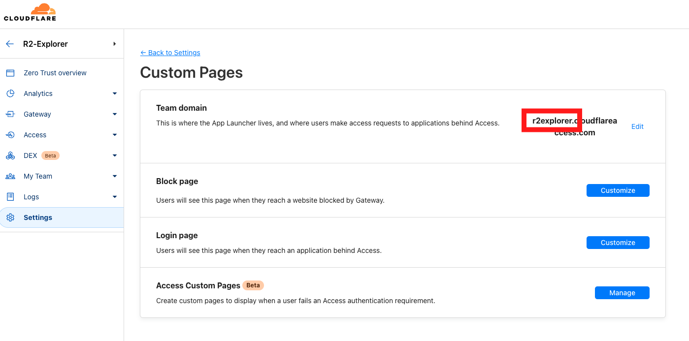Click the Gateway icon in sidebar
The height and width of the screenshot is (341, 689).
10,114
